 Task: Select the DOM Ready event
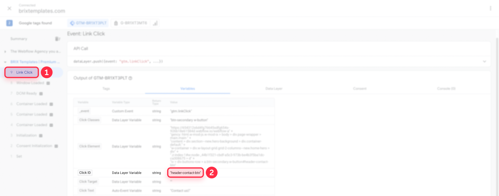pyautogui.click(x=27, y=93)
